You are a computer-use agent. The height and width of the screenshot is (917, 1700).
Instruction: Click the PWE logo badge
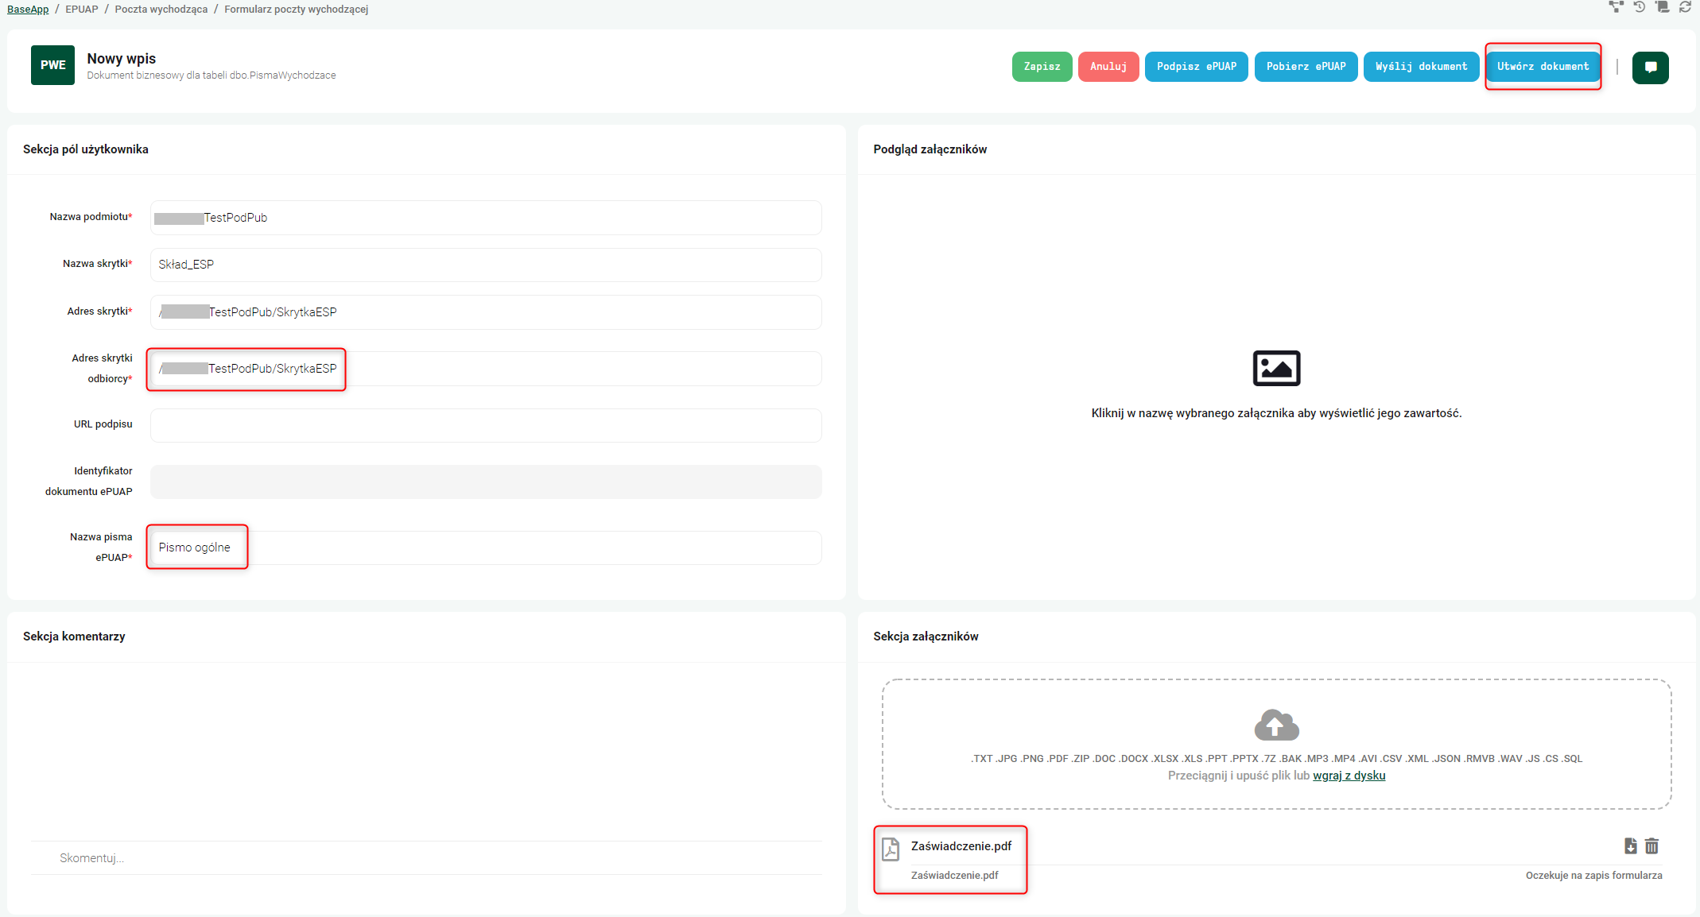(x=52, y=65)
